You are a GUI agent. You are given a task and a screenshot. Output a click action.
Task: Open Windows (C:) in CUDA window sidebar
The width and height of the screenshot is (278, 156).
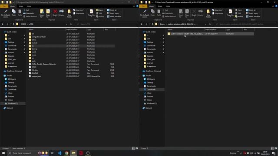[x=13, y=104]
